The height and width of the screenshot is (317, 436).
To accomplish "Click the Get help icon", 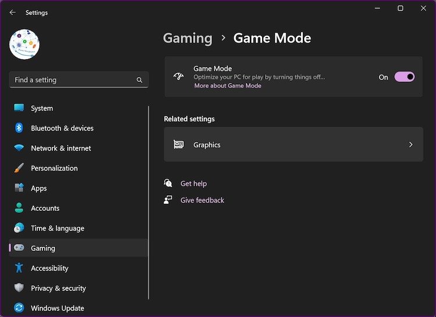I will tap(168, 183).
